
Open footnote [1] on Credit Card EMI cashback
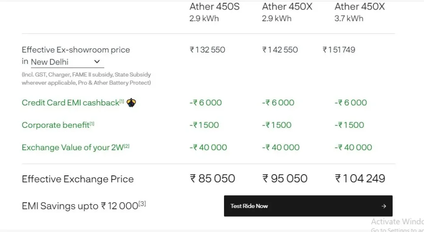point(122,101)
